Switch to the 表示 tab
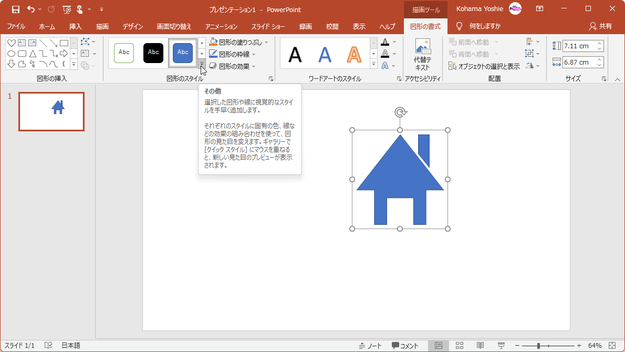Viewport: 625px width, 352px height. (359, 26)
